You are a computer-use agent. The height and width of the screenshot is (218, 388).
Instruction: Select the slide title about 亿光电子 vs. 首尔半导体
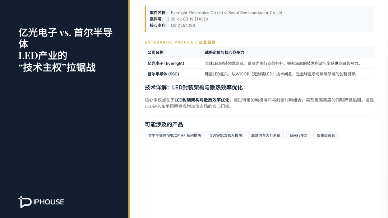[x=65, y=33]
